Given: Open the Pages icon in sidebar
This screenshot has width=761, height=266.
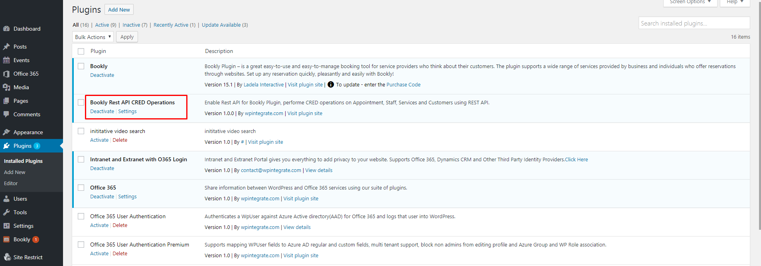Looking at the screenshot, I should pos(6,101).
